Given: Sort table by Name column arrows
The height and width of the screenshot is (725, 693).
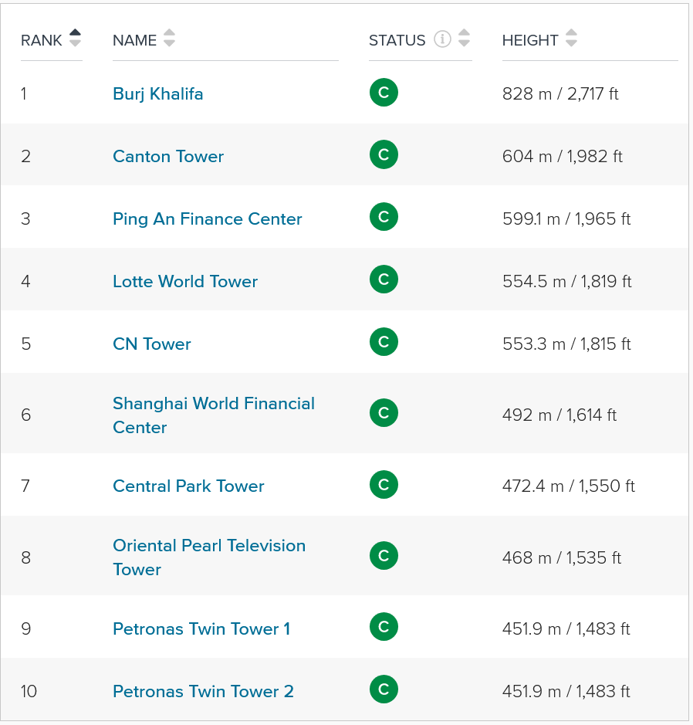Looking at the screenshot, I should pos(170,38).
